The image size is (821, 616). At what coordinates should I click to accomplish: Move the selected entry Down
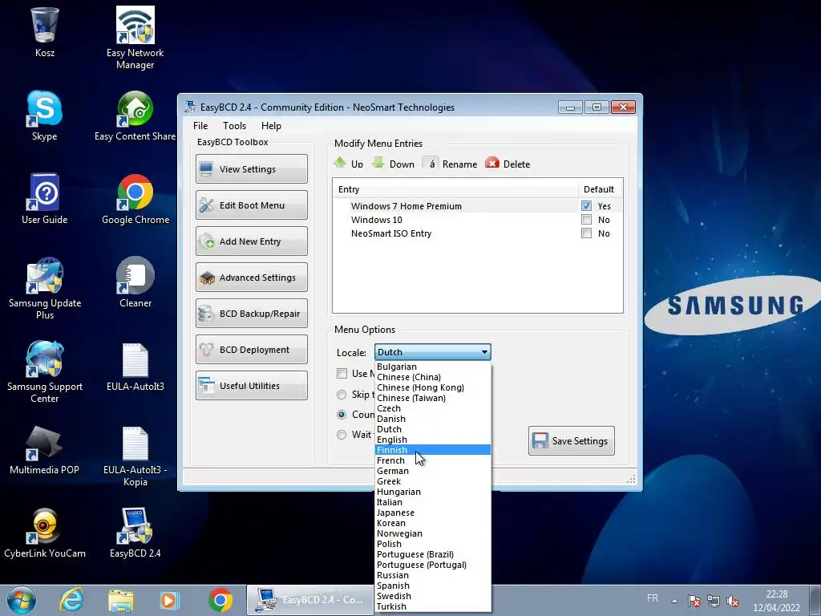(393, 164)
